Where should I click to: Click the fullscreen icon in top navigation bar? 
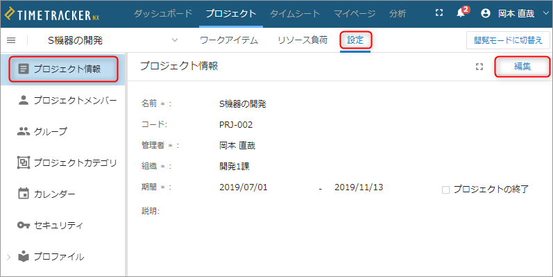[439, 13]
